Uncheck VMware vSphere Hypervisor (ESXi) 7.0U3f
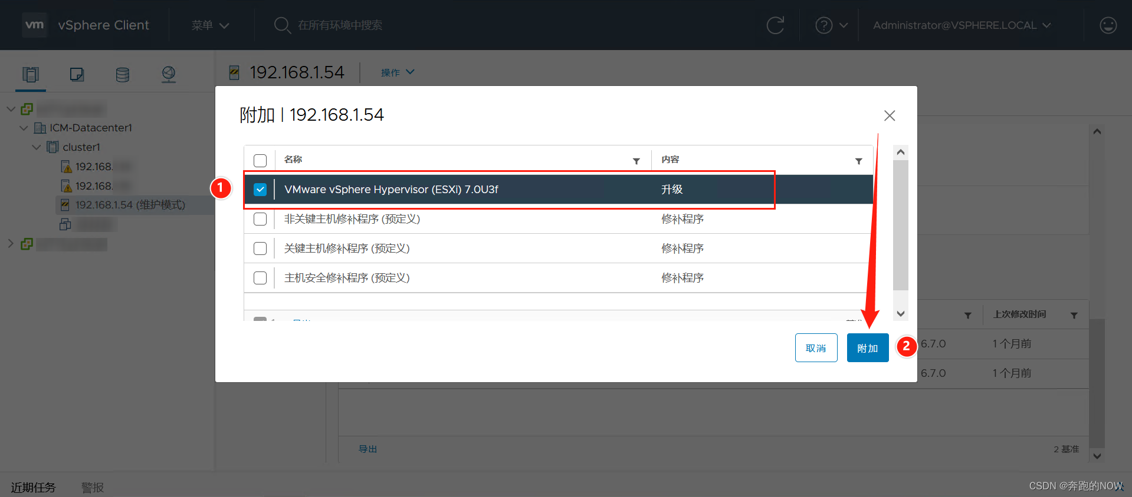 click(x=260, y=190)
